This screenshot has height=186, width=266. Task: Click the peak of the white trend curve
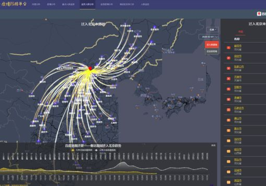click(x=123, y=163)
